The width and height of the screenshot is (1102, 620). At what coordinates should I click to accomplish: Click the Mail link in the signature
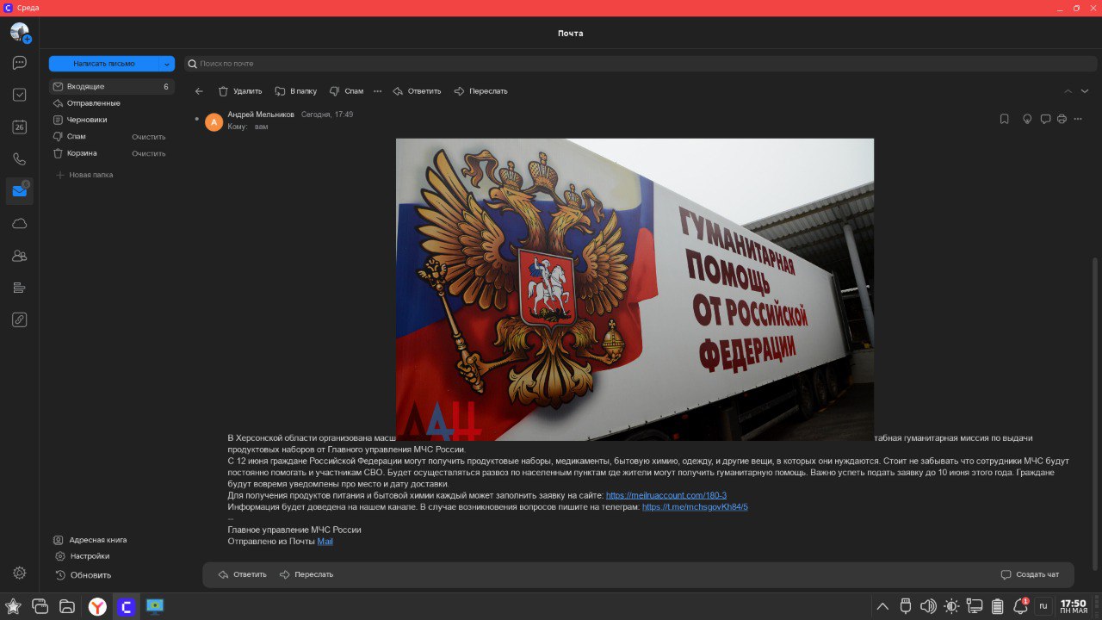325,542
